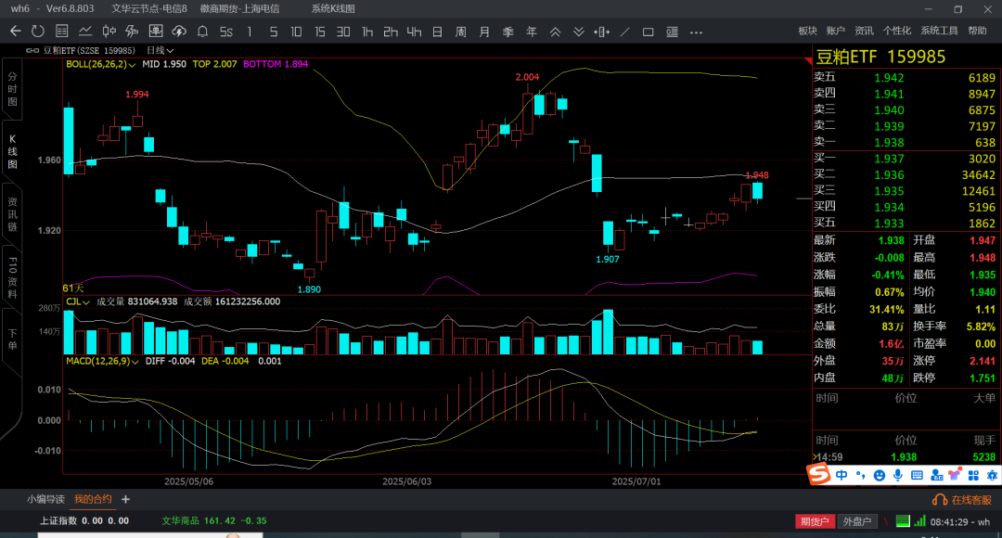Open the 日线 period dropdown
This screenshot has height=538, width=1002.
tap(161, 50)
